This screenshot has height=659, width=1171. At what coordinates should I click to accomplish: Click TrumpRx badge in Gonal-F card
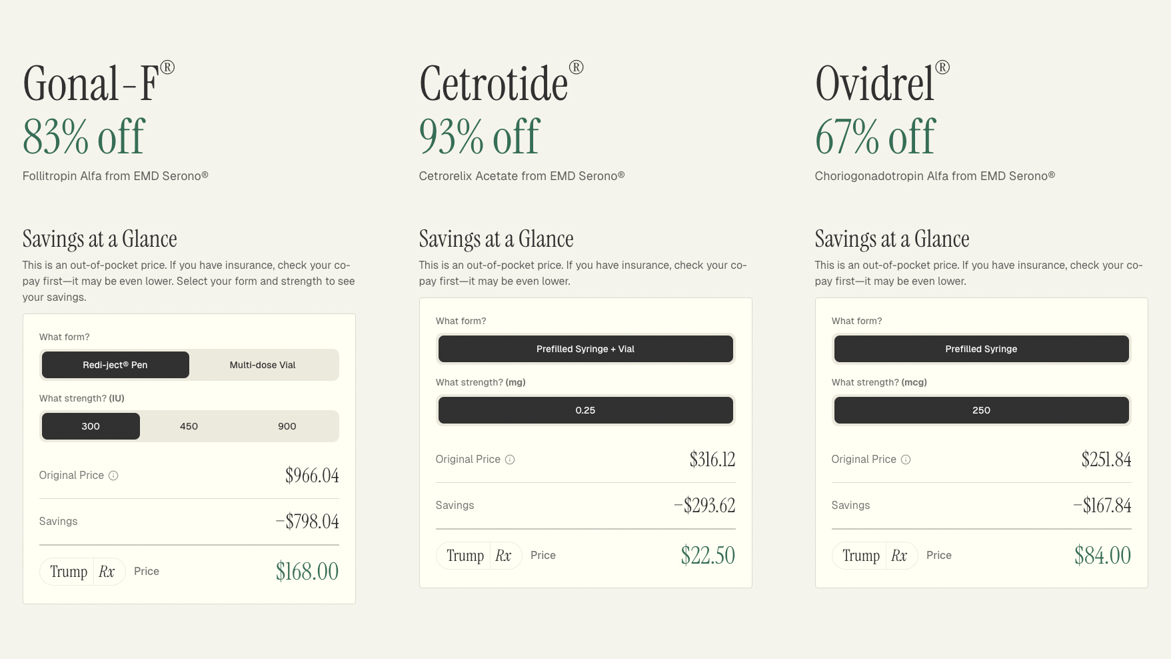coord(83,572)
